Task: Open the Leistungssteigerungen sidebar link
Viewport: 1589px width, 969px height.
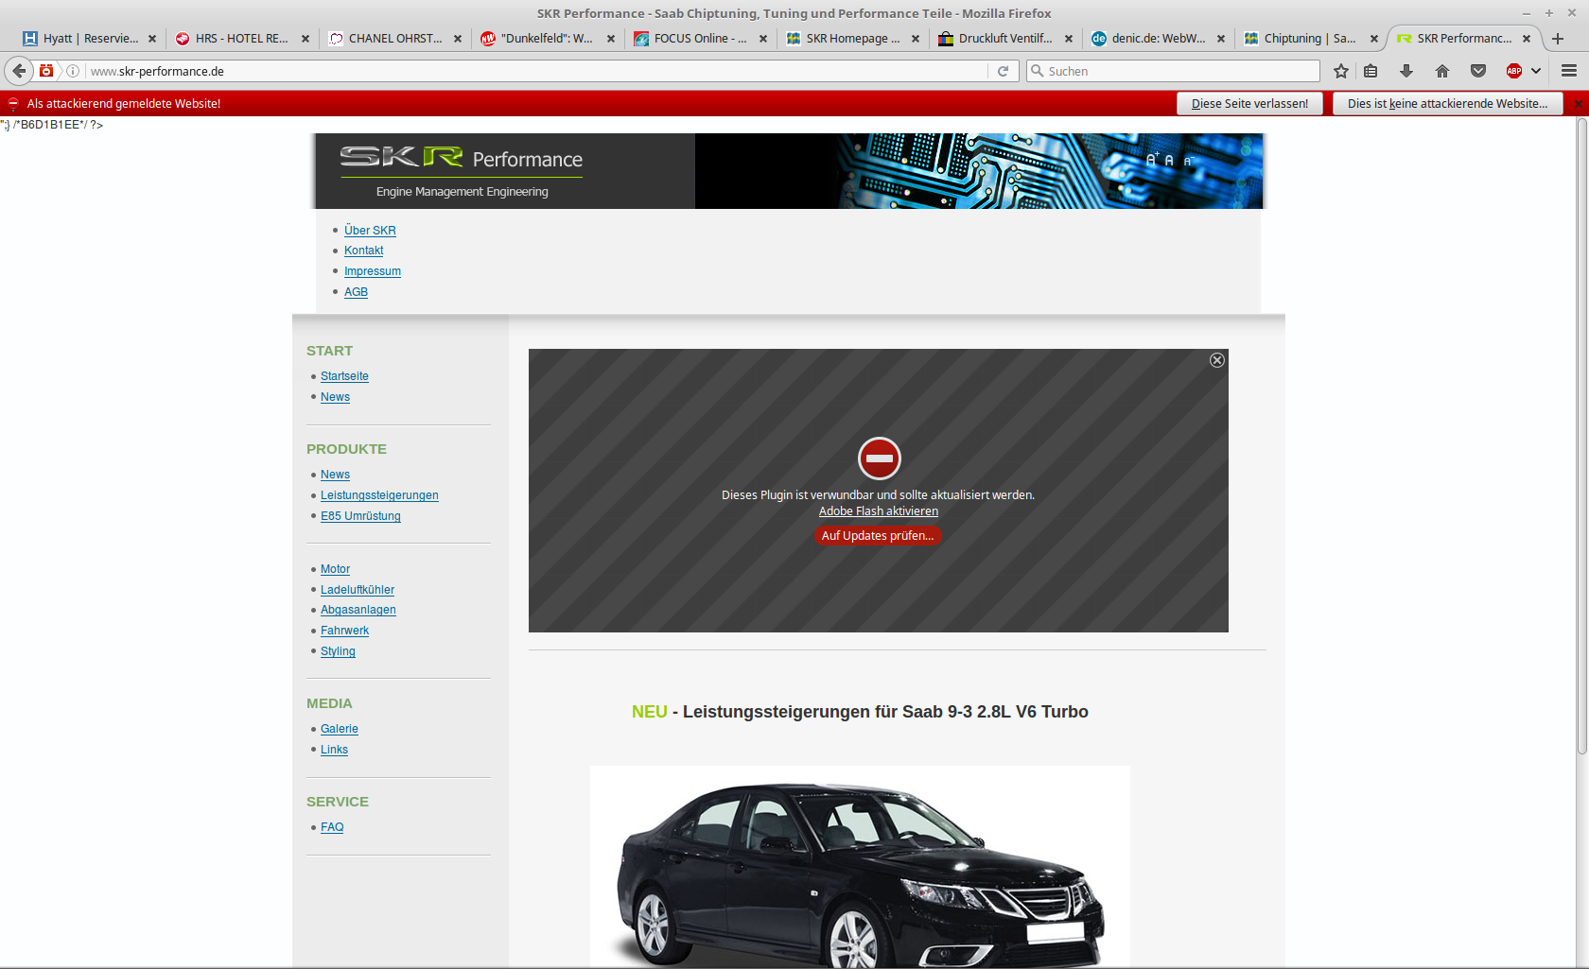Action: [379, 495]
